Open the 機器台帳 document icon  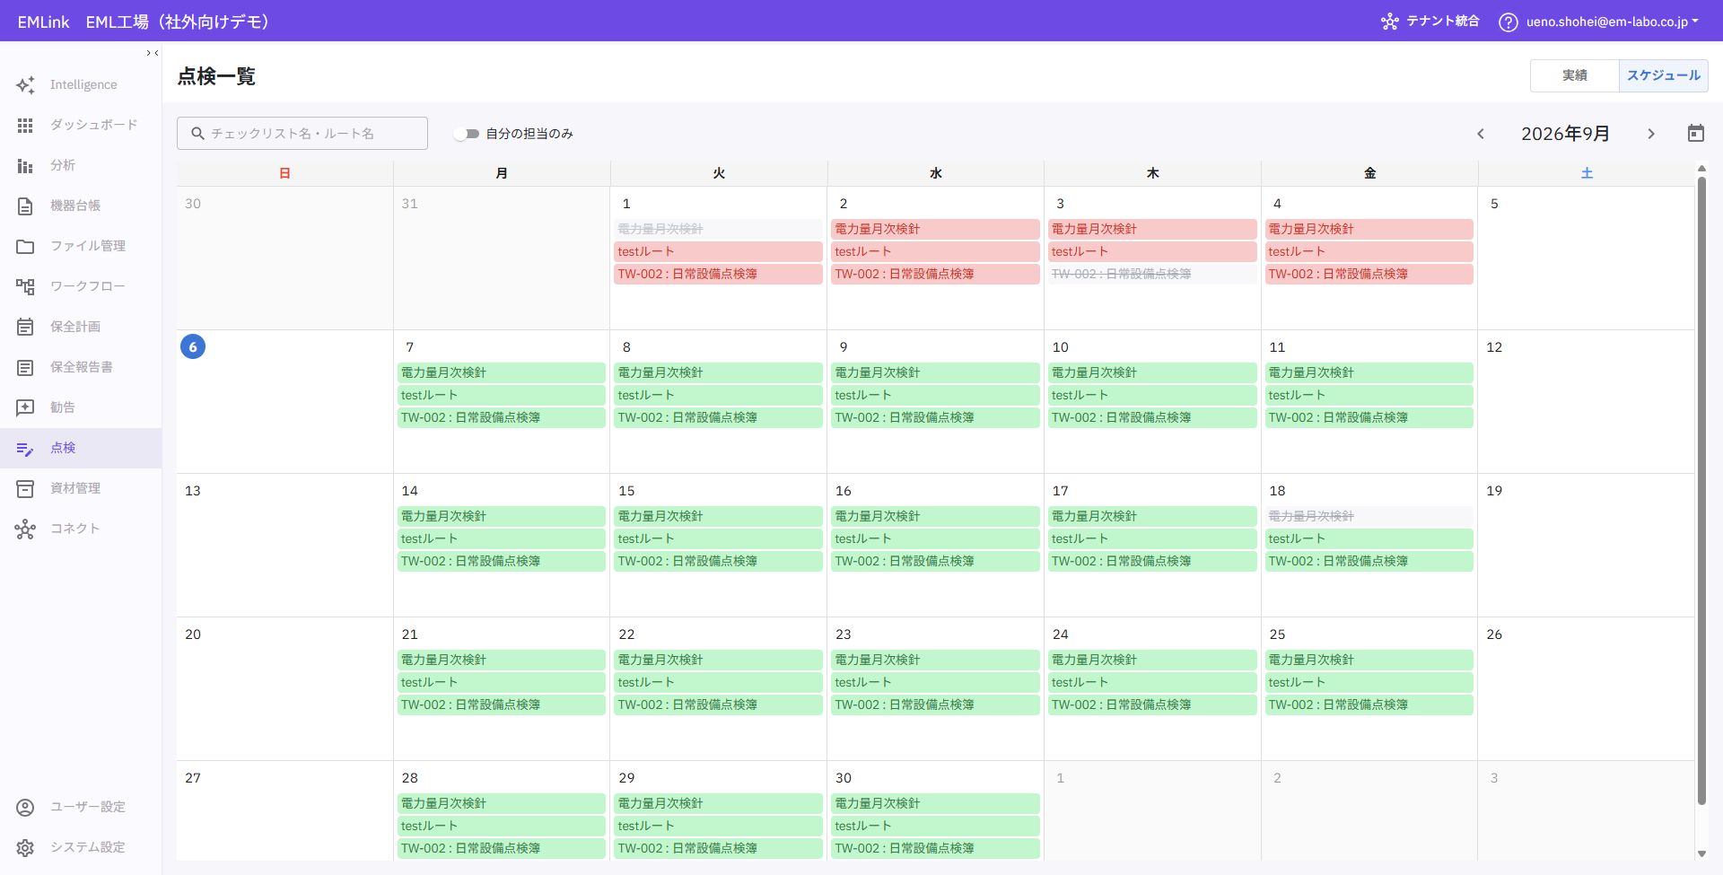25,206
